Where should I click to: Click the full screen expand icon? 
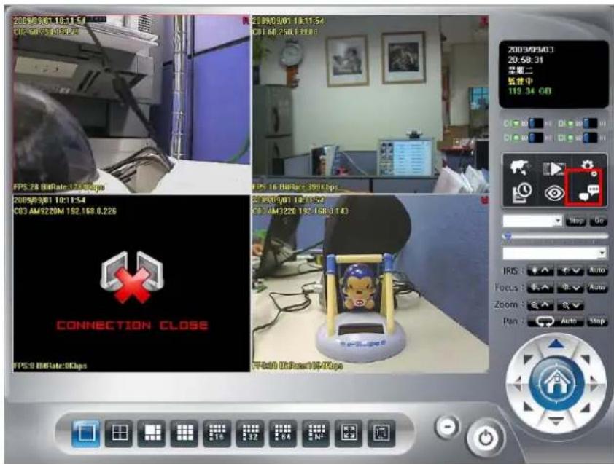(x=349, y=433)
